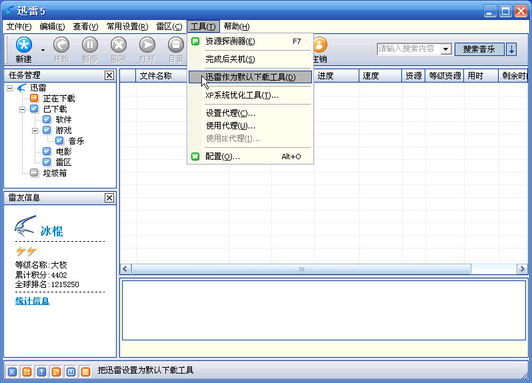
Task: Open XP系统优化工具(T) menu entry
Action: click(250, 95)
